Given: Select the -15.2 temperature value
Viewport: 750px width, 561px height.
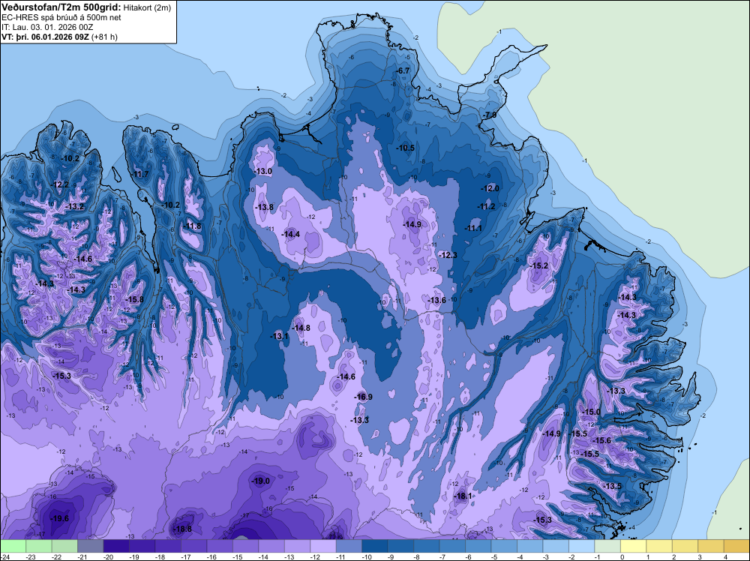Looking at the screenshot, I should point(539,265).
